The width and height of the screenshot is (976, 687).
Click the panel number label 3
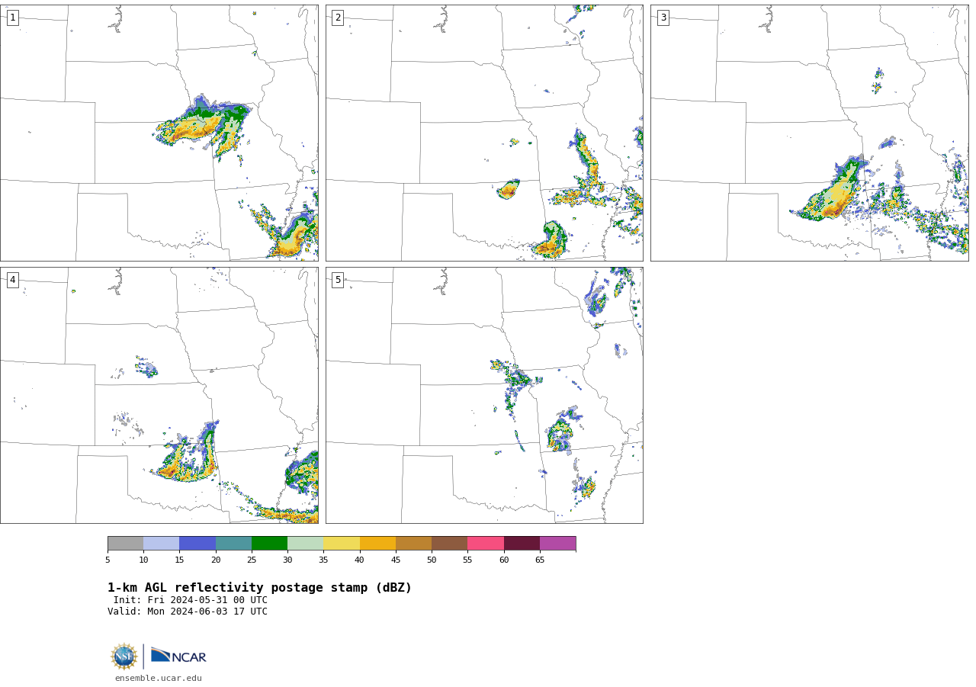pyautogui.click(x=663, y=18)
